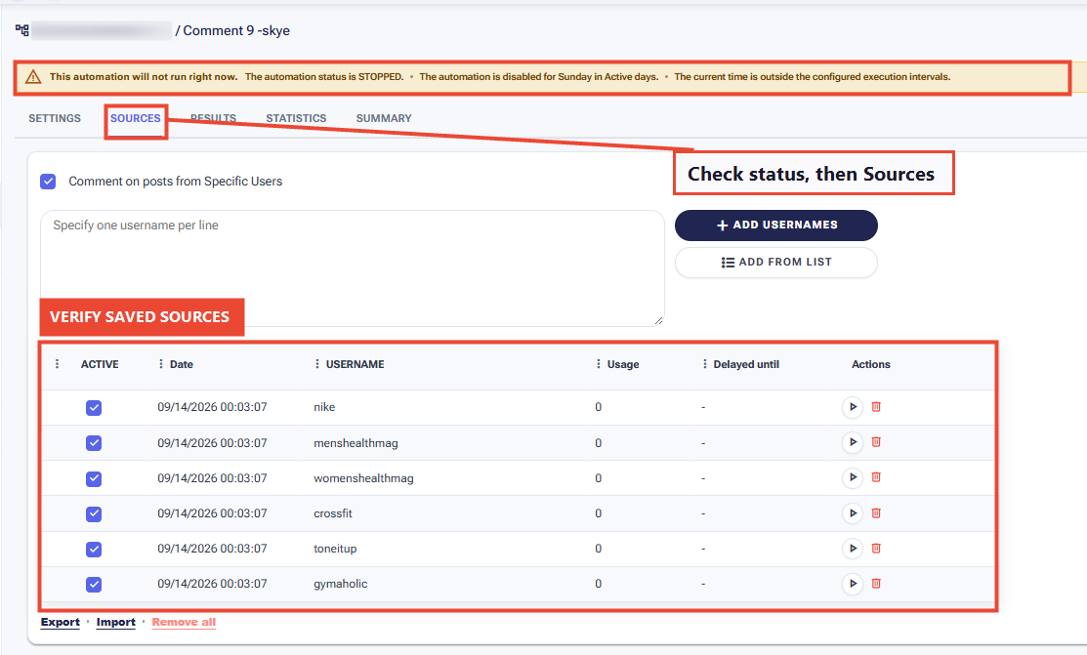
Task: Sort by the ACTIVE column header
Action: (100, 364)
